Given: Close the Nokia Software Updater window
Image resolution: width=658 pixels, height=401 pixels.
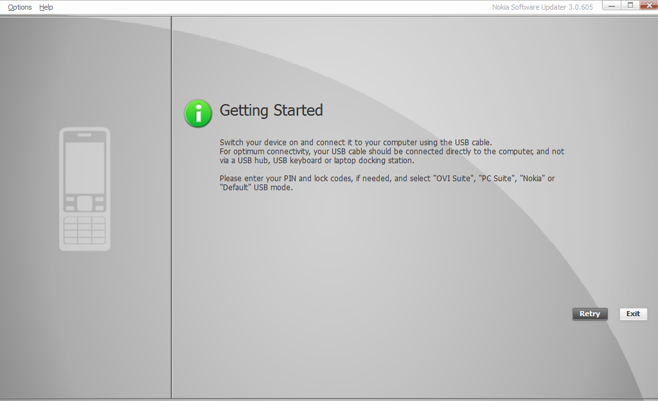Looking at the screenshot, I should [649, 5].
